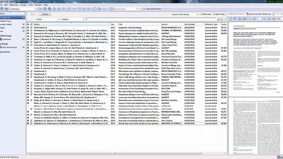The width and height of the screenshot is (283, 159).
Task: Save the PDF from preview toolbar
Action: point(235,19)
